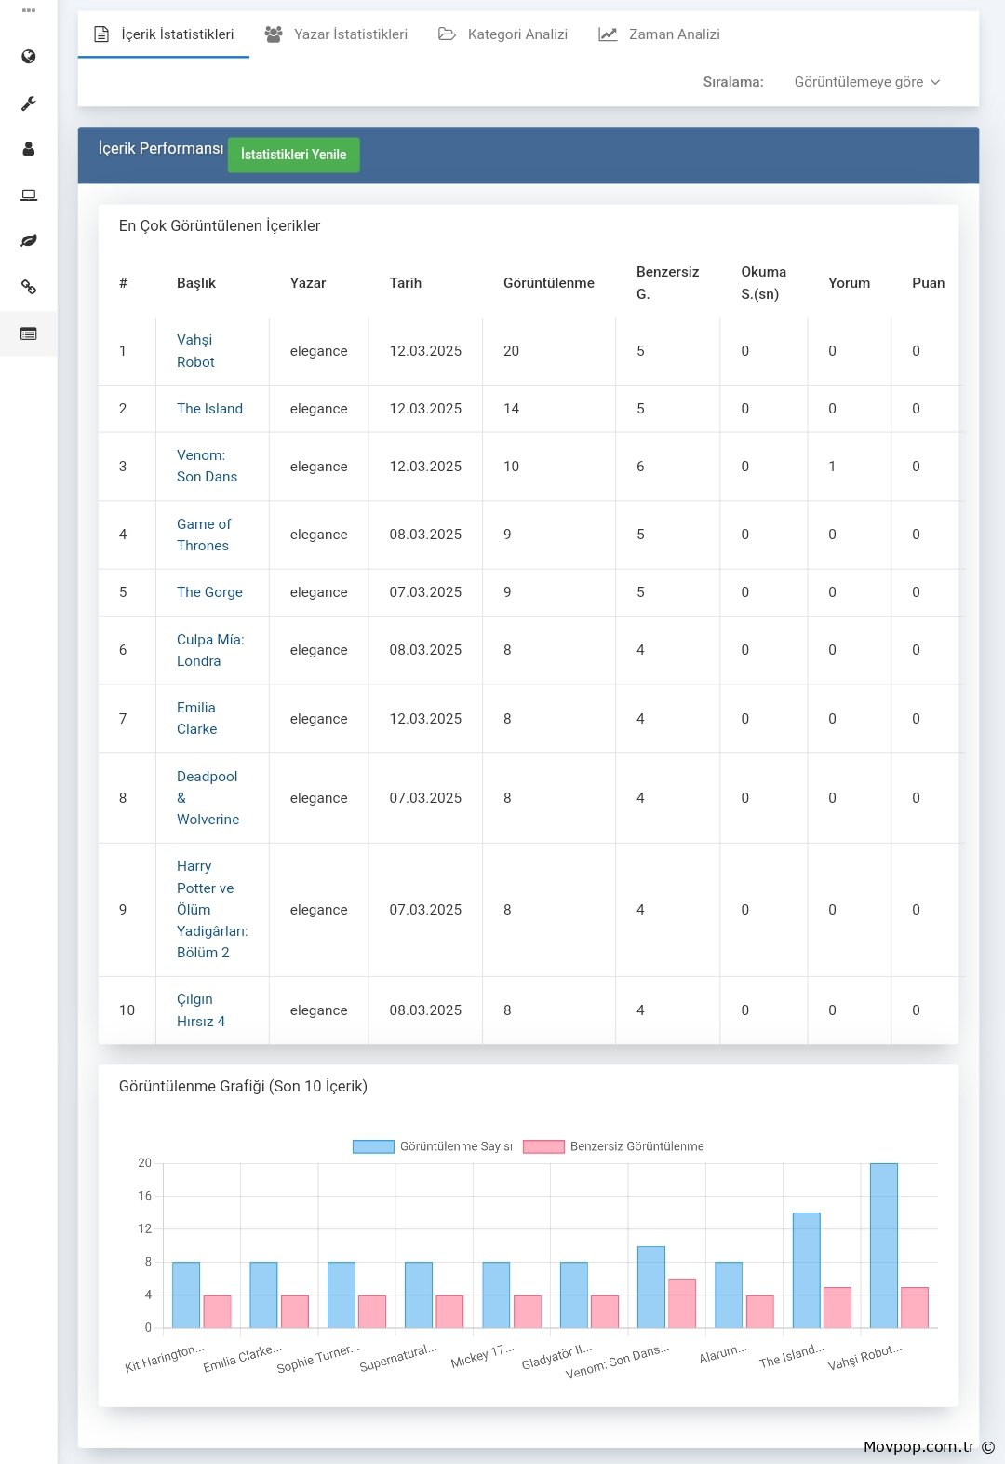Open the Kategori Analizi tab
Viewport: 1005px width, 1464px height.
tap(503, 34)
